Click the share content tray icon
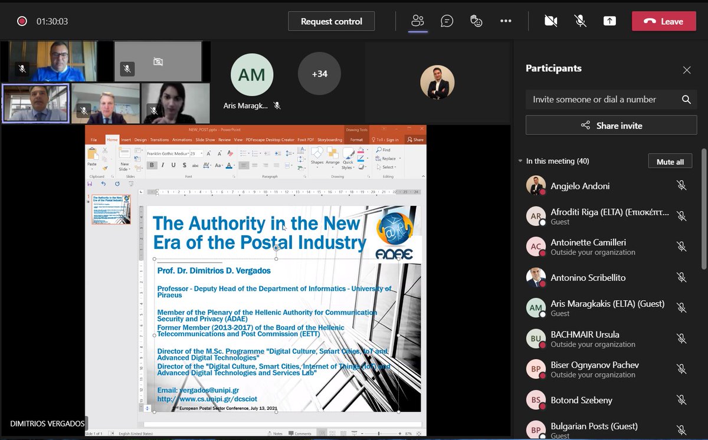708x440 pixels. tap(609, 21)
